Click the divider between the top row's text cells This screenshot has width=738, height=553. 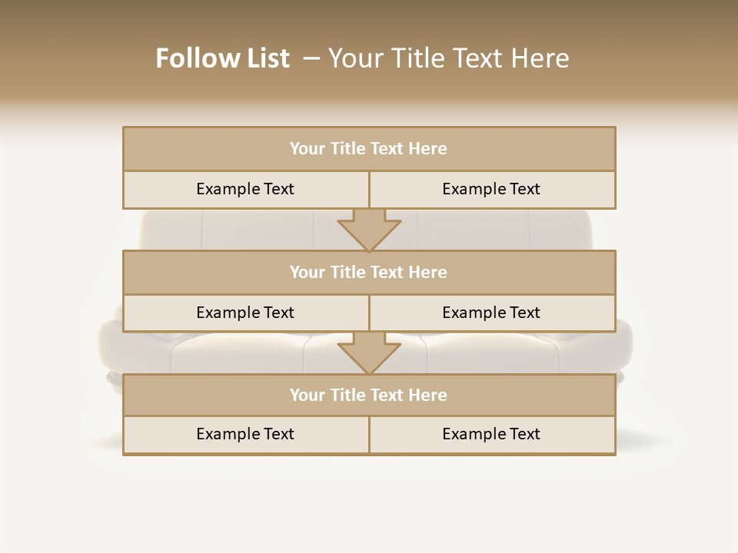369,189
